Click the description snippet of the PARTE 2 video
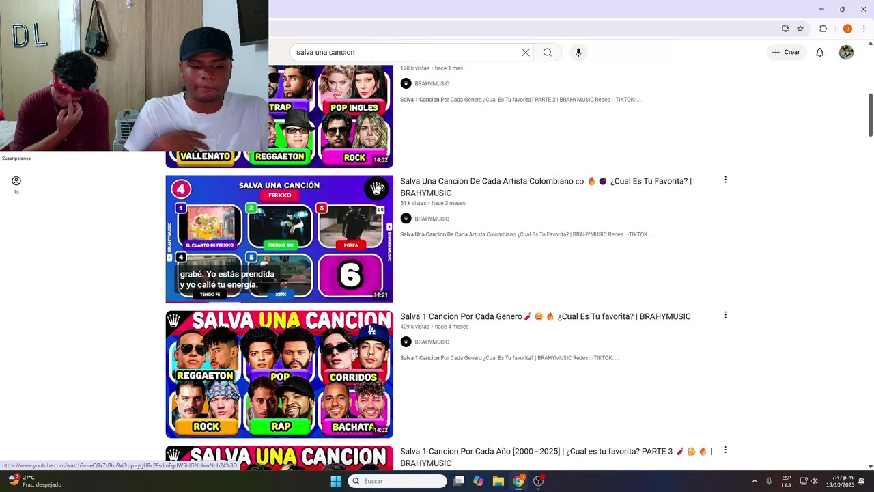 [520, 100]
